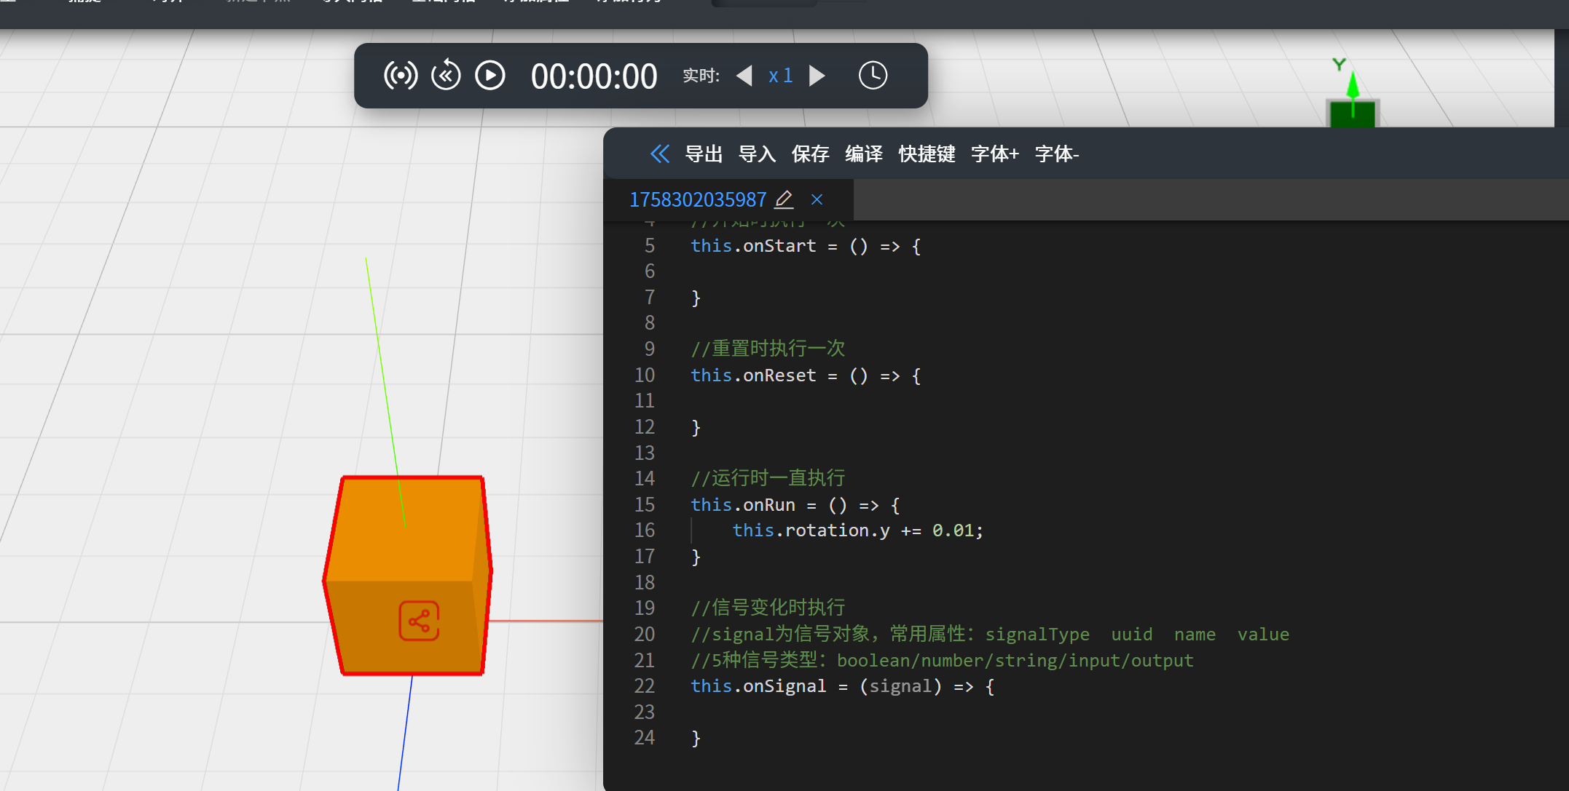Decrease editor font with 字体-
The width and height of the screenshot is (1569, 791).
pyautogui.click(x=1056, y=154)
